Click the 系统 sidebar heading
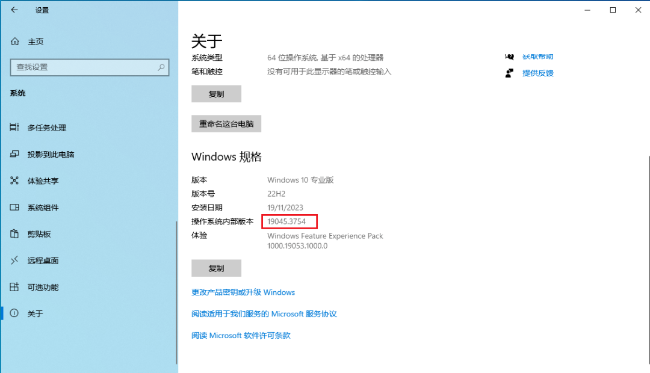Screen dimensions: 650x373 [18, 93]
